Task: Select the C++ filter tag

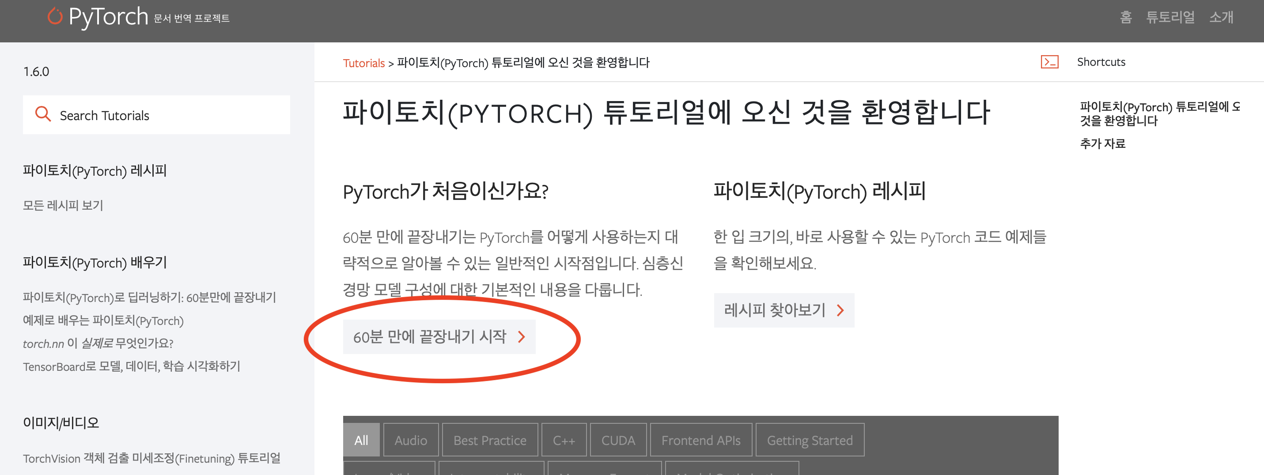Action: tap(564, 440)
